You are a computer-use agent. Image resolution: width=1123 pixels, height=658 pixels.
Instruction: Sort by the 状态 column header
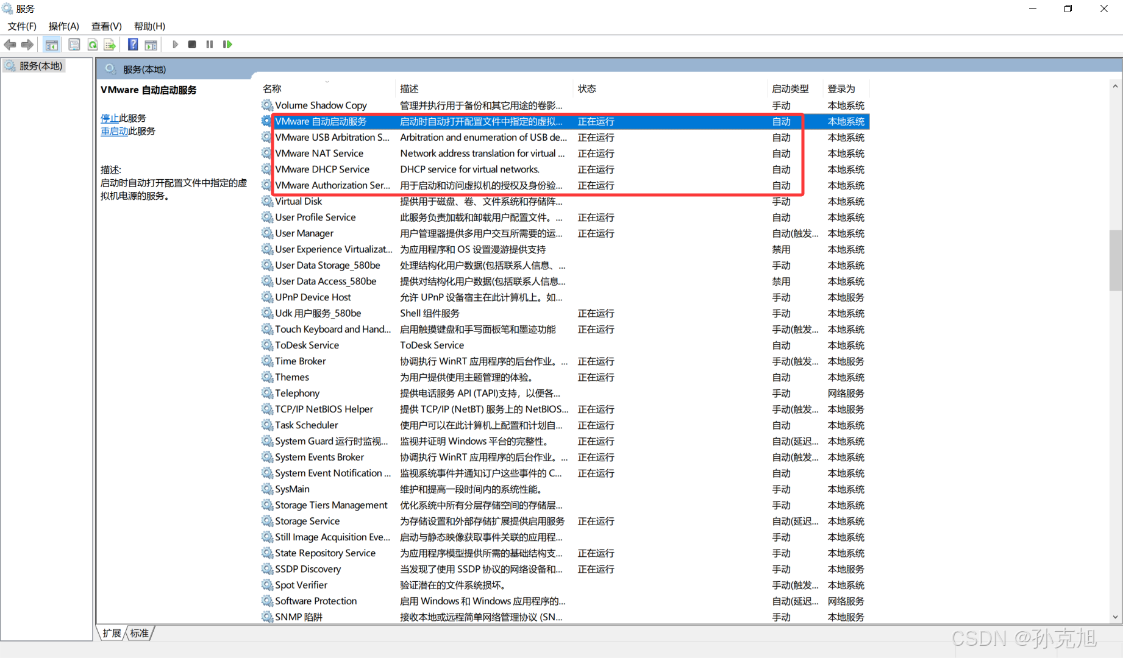pos(671,89)
